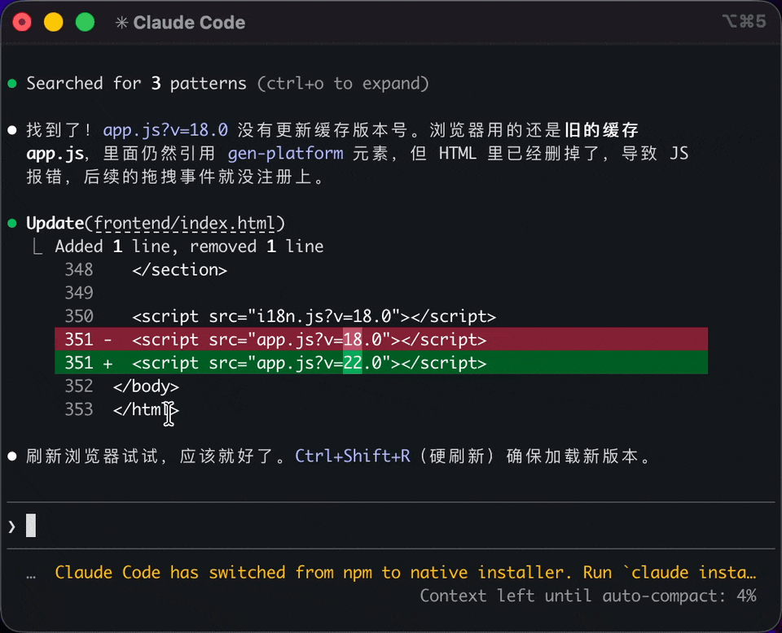782x633 pixels.
Task: Click line 350 i18n.js script tag
Action: [x=314, y=316]
